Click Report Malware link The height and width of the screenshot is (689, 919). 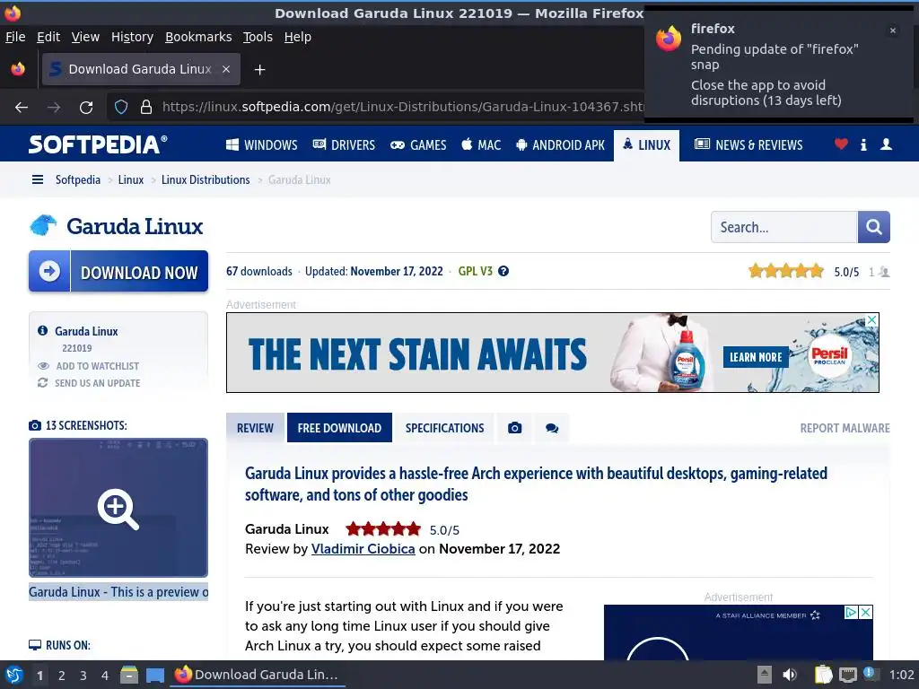click(845, 428)
